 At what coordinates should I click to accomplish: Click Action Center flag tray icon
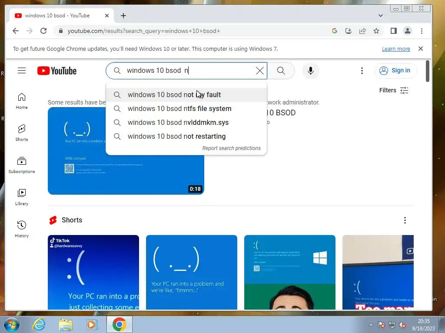click(382, 325)
